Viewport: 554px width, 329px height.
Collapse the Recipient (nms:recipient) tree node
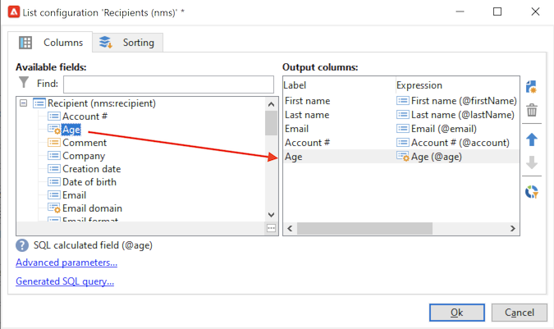(22, 103)
